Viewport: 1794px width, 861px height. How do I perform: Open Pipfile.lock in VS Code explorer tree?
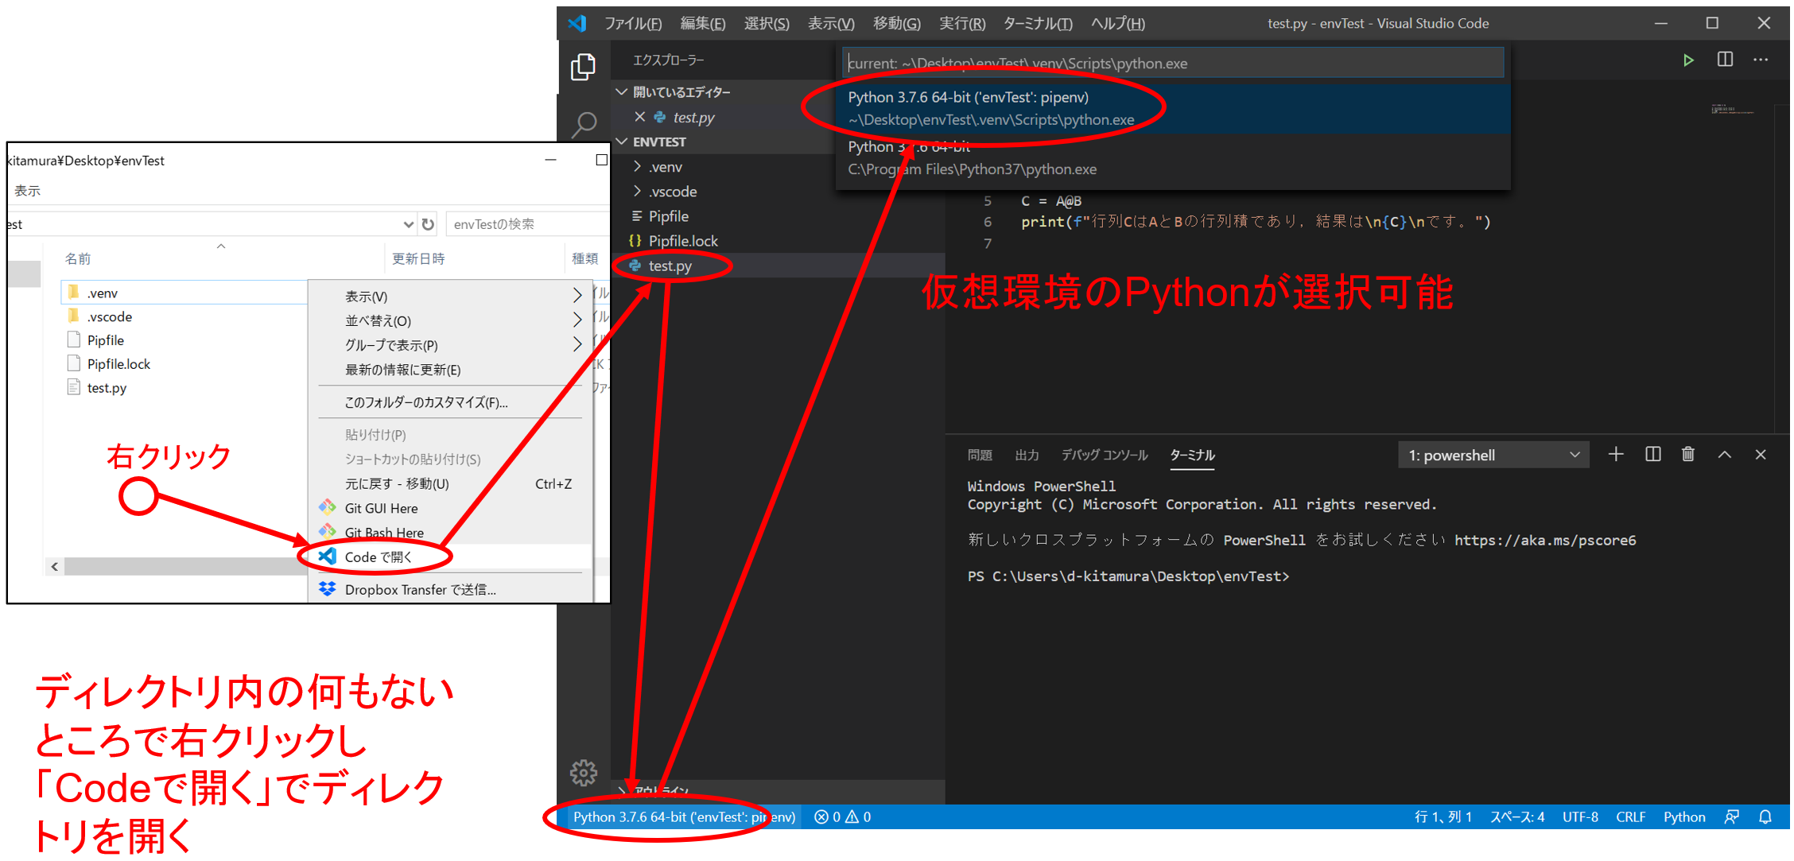(683, 241)
